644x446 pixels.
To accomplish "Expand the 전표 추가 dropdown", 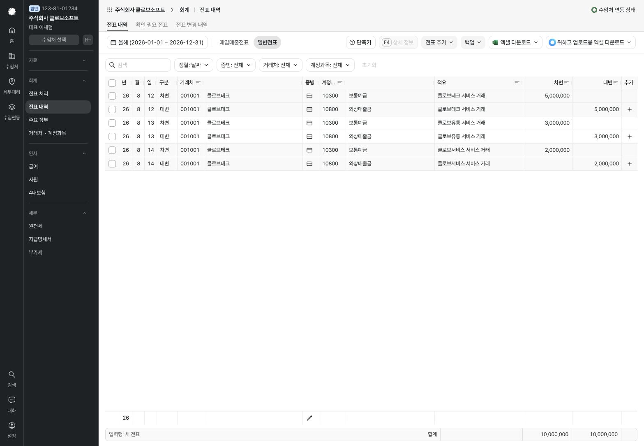I will (439, 42).
